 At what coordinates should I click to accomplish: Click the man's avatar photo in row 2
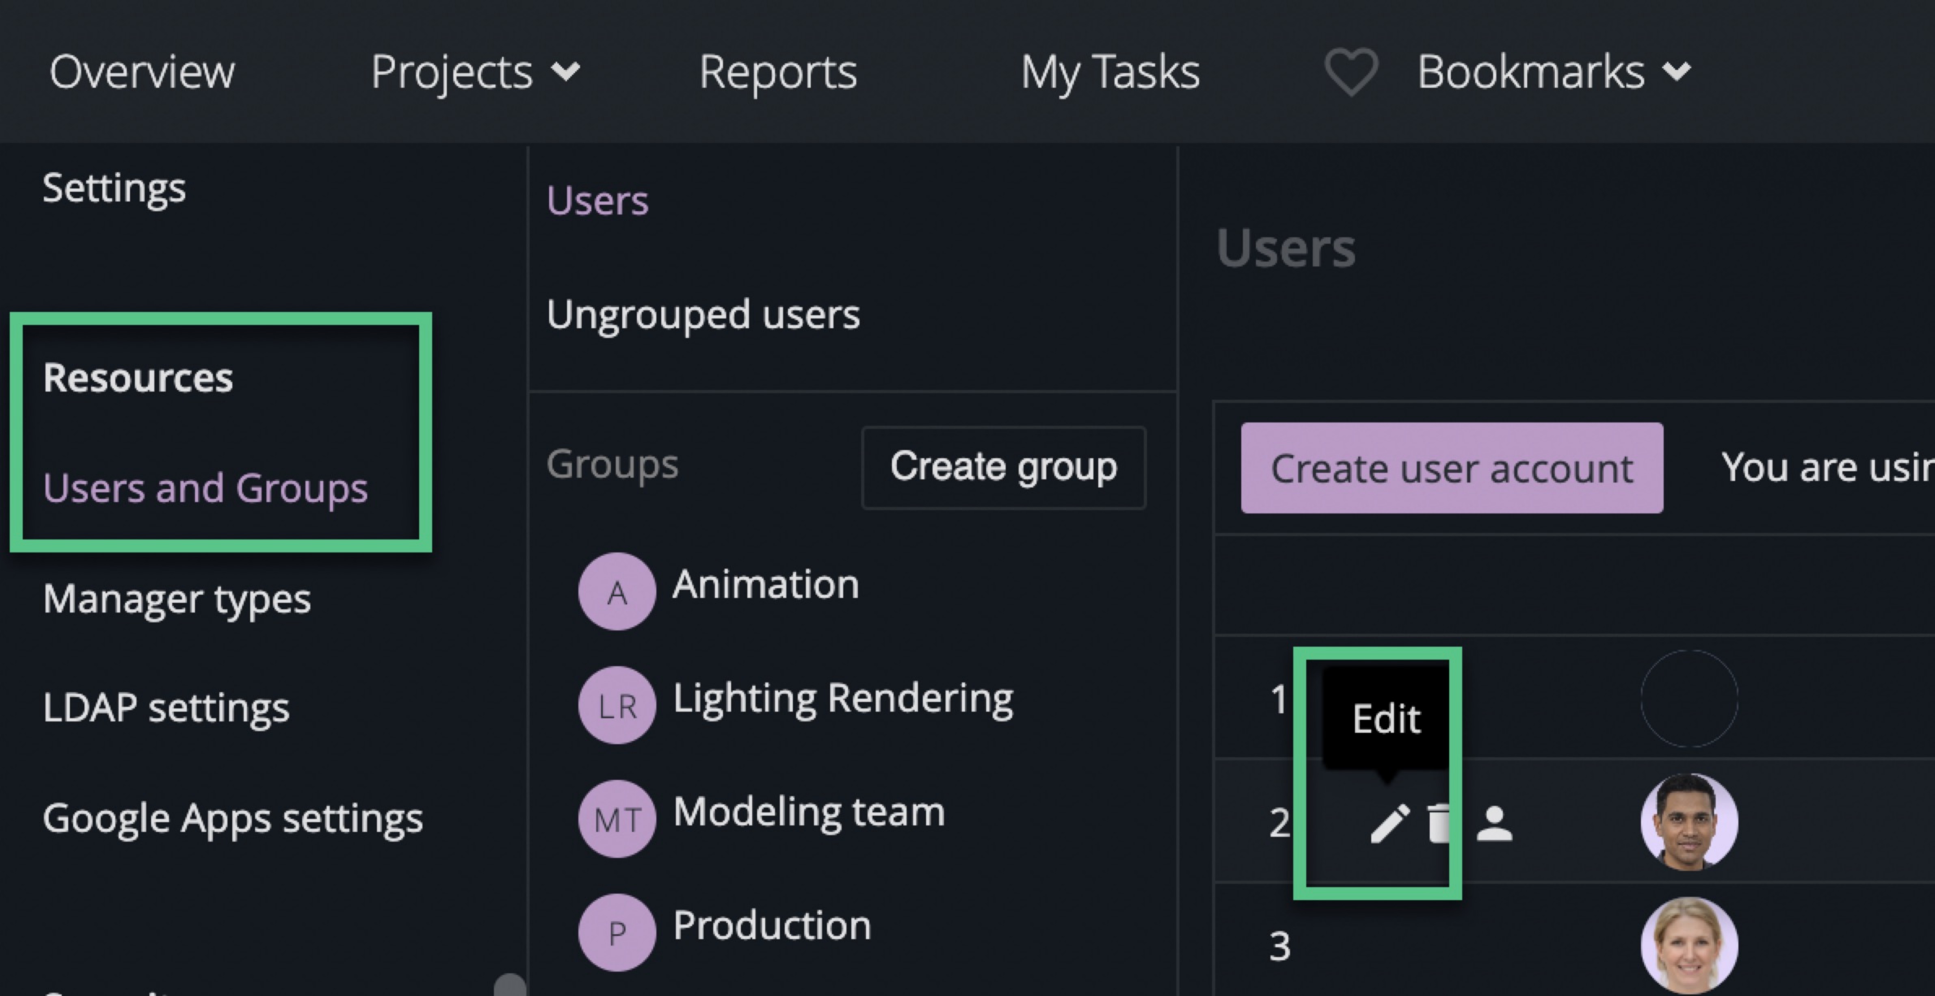1688,822
